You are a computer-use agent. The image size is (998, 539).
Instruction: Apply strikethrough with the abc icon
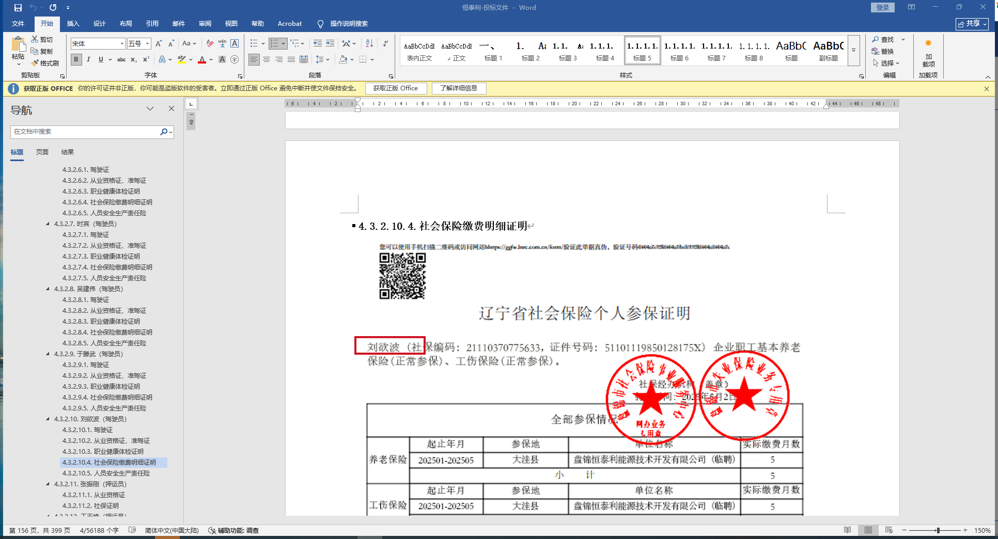pos(121,60)
